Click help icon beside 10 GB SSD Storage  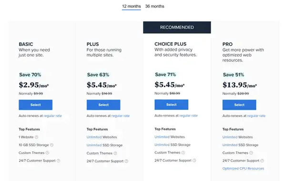point(52,145)
